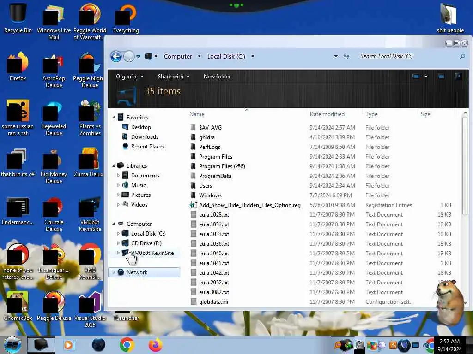Collapse the Computer tree group
Image resolution: width=473 pixels, height=354 pixels.
click(x=114, y=224)
